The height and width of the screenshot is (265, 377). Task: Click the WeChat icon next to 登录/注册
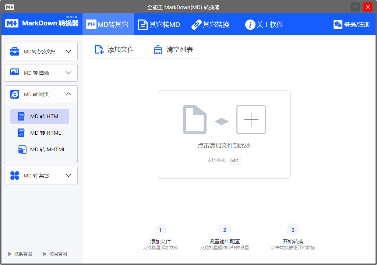click(338, 24)
